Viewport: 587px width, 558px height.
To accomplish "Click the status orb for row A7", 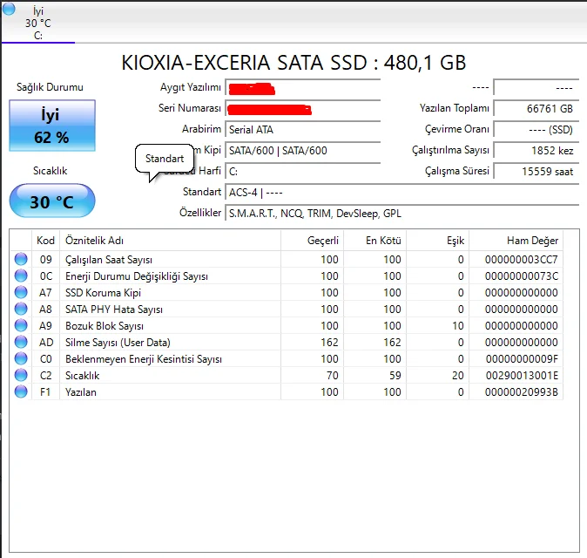I will click(x=21, y=292).
